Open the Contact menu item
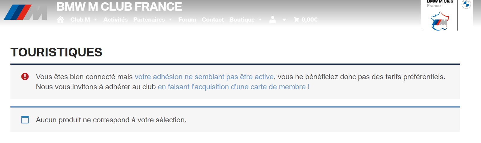The image size is (481, 143). click(x=213, y=19)
